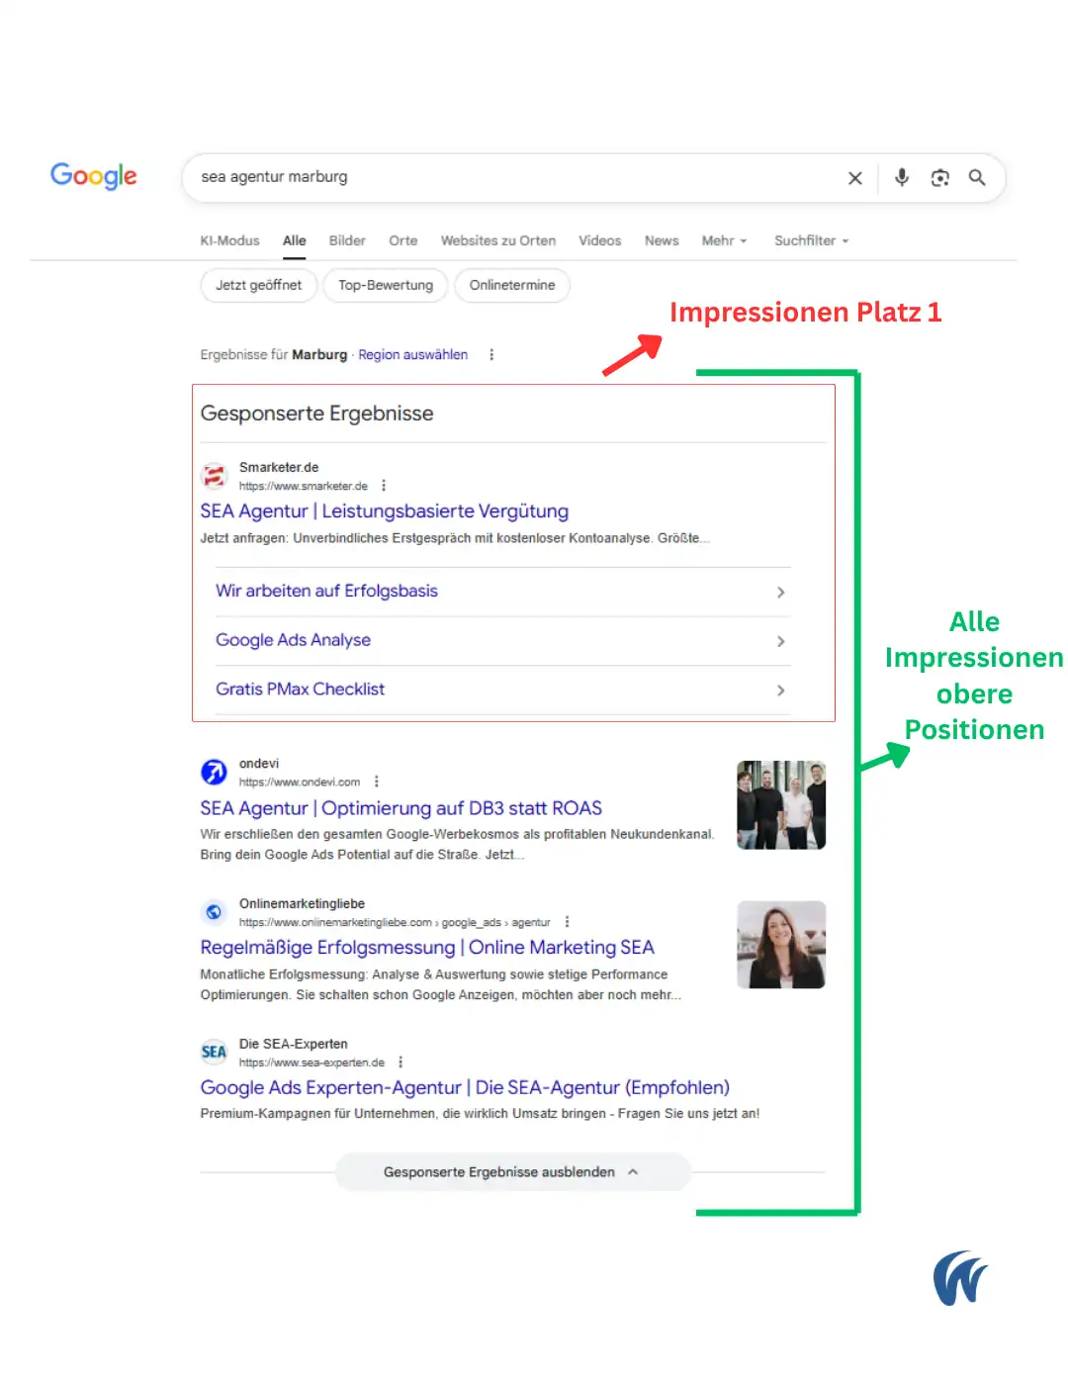Toggle the Jetzt geöffnet filter chip

(x=258, y=285)
